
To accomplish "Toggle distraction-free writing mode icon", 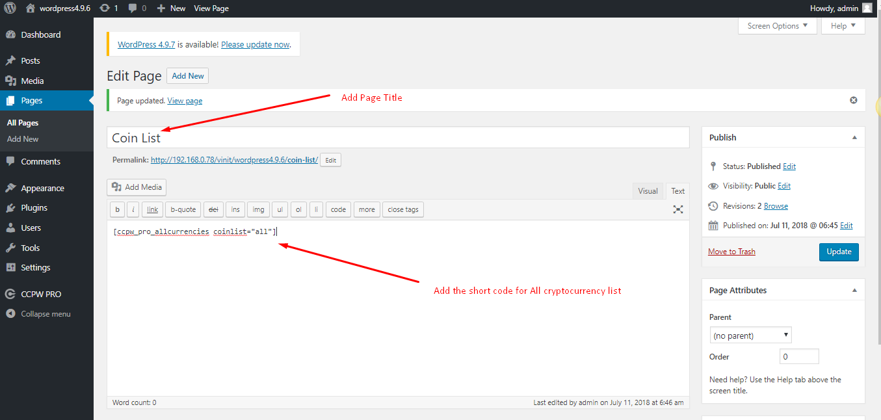I will pyautogui.click(x=678, y=209).
